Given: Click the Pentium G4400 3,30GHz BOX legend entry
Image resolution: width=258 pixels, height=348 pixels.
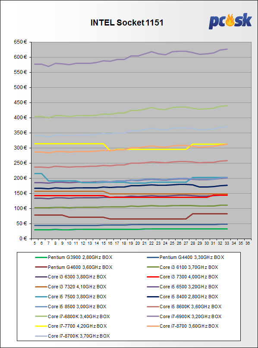Looking at the screenshot, I should coord(186,258).
